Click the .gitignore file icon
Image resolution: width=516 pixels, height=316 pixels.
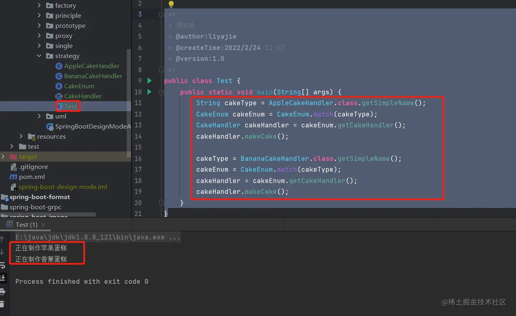(13, 167)
